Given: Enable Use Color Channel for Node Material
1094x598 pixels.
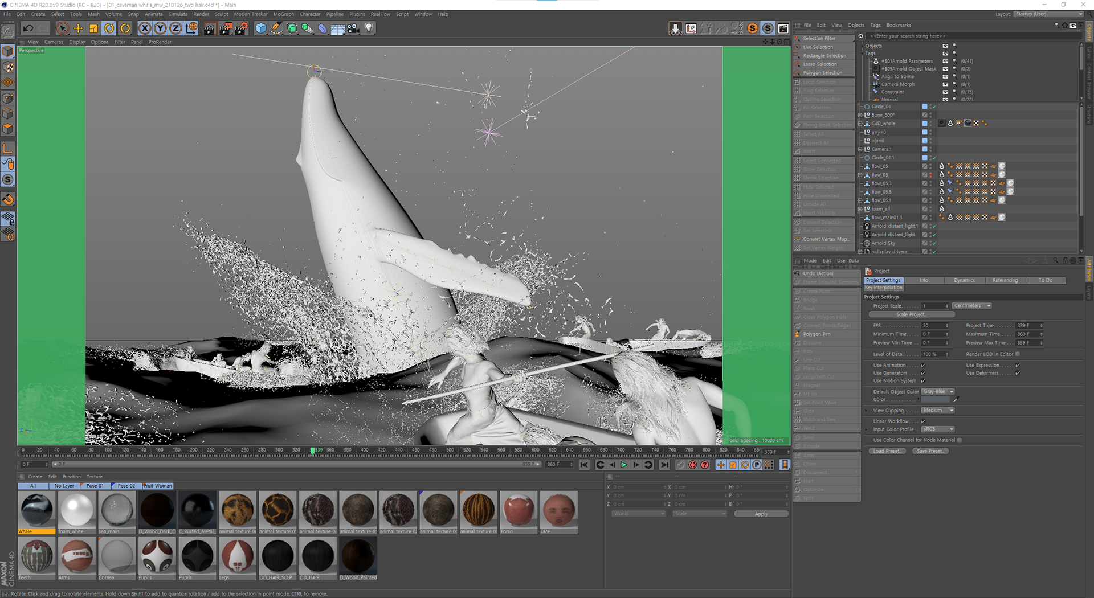Looking at the screenshot, I should coord(960,440).
